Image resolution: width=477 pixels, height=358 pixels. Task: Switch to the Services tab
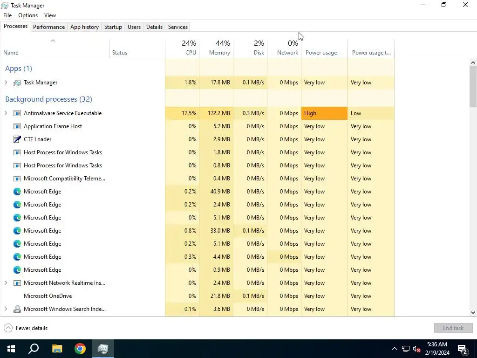point(178,27)
